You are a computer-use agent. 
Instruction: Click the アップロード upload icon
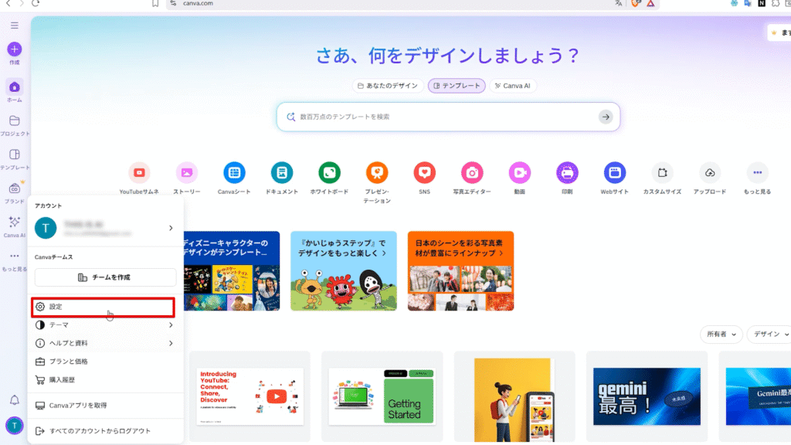(710, 172)
